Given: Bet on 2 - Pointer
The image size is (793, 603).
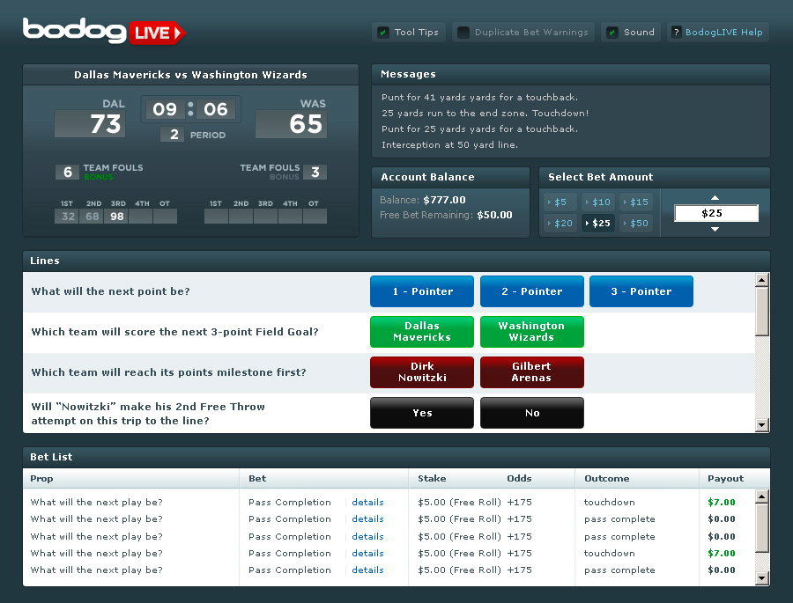Looking at the screenshot, I should pos(532,291).
